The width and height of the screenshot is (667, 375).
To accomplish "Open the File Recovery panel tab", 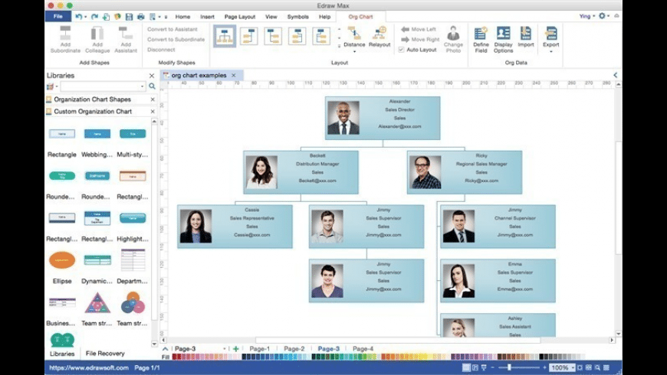I will click(105, 354).
